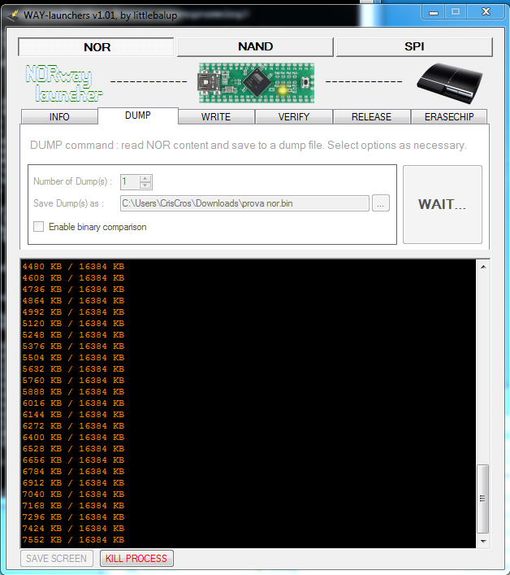
Task: Click the NORway launcher logo
Action: tap(59, 83)
